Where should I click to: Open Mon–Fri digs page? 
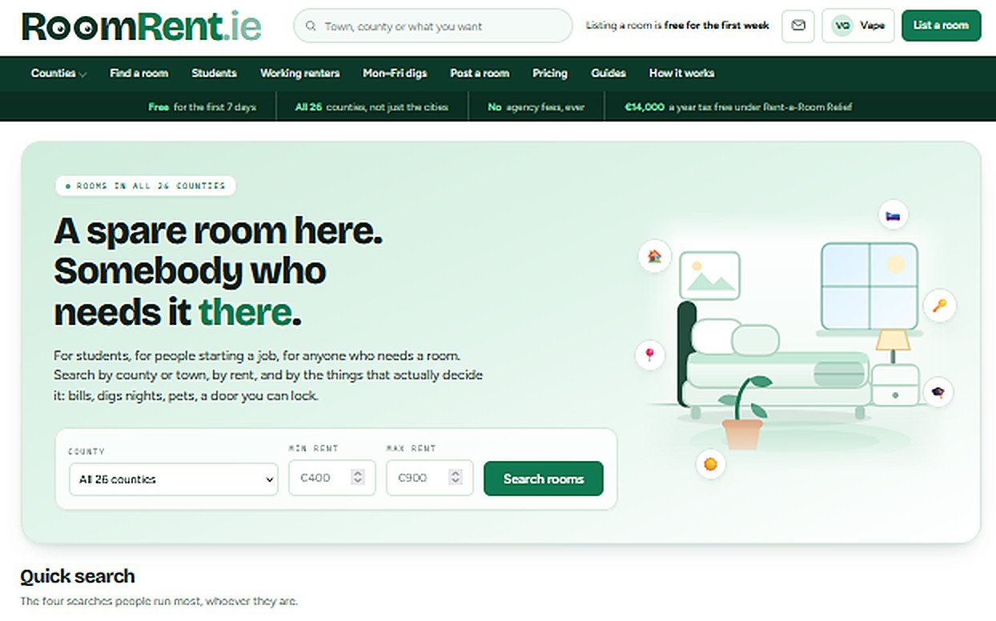[x=395, y=73]
